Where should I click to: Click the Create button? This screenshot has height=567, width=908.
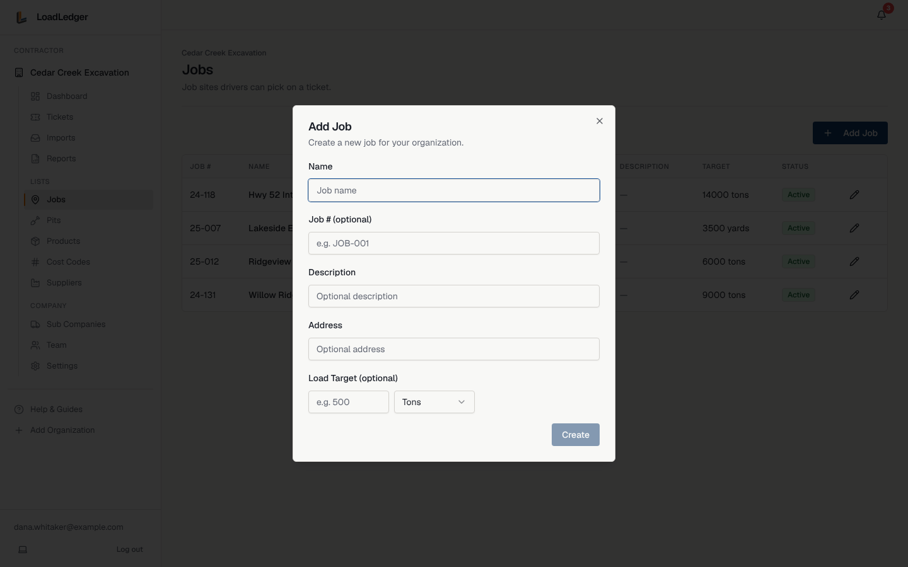[x=576, y=435]
